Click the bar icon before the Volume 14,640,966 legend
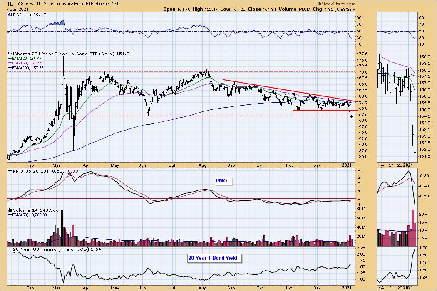437x291 pixels. [x=10, y=210]
